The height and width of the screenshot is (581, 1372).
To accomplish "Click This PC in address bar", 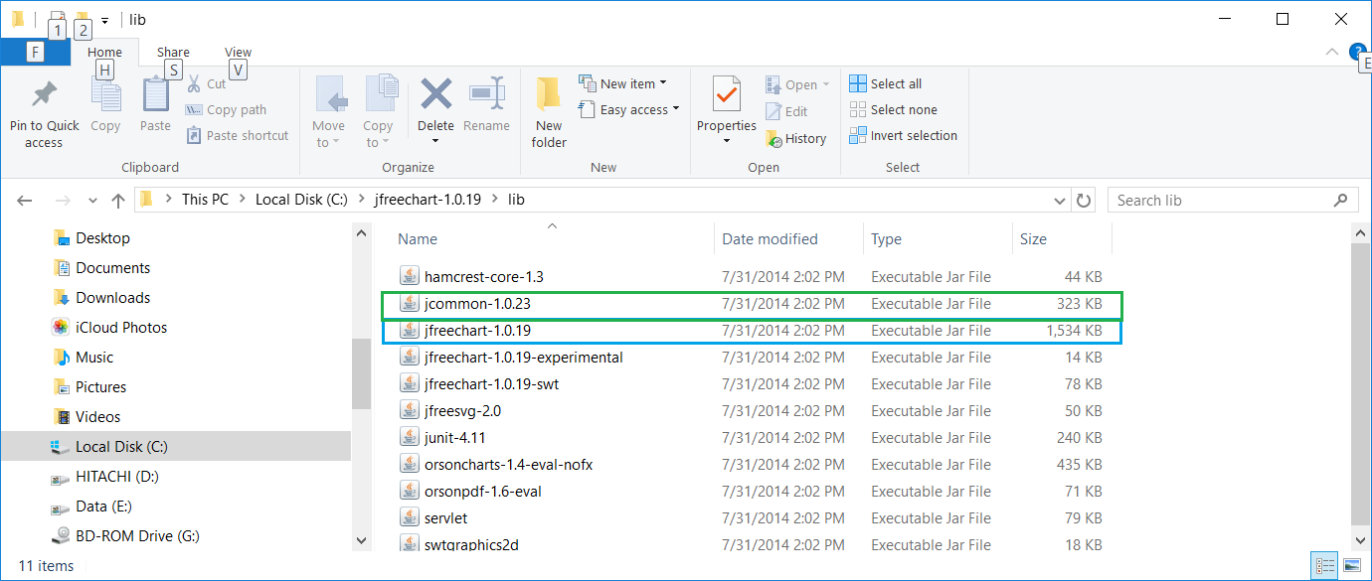I will [x=205, y=200].
